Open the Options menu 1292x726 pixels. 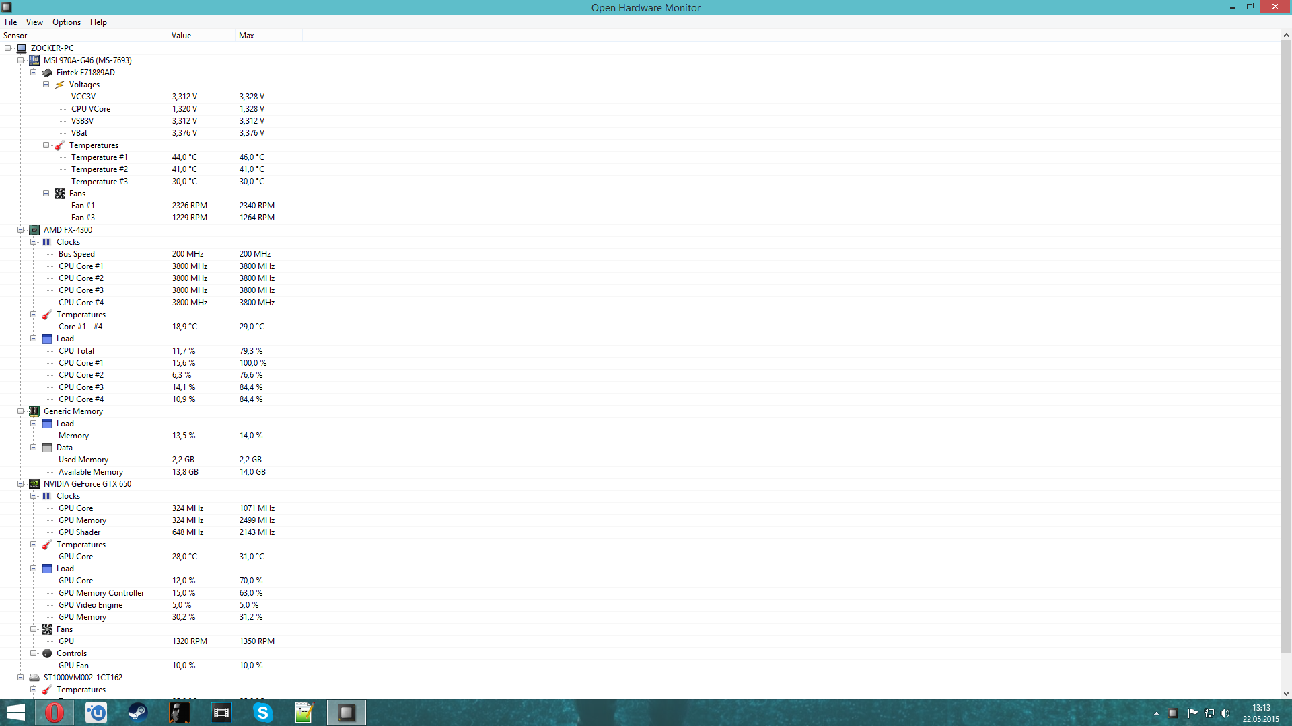(67, 22)
